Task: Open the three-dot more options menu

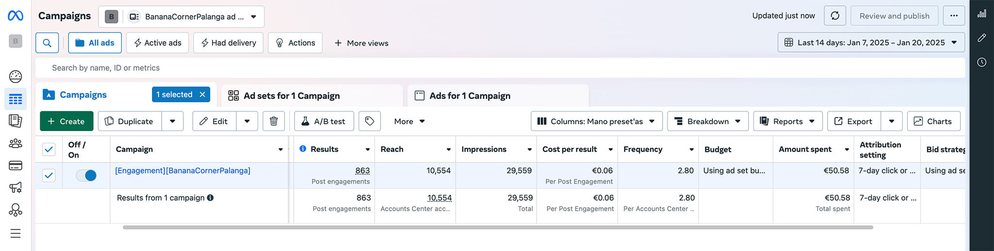Action: pos(954,16)
